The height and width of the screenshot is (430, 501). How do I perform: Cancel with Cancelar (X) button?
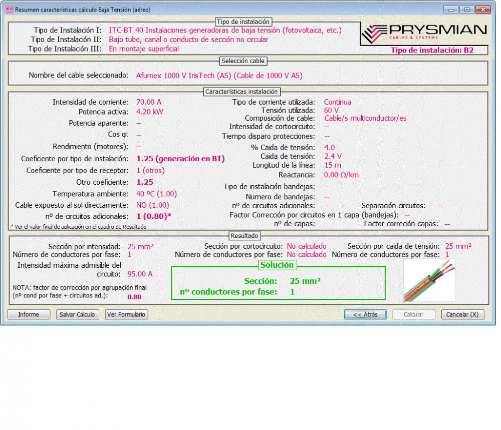pos(462,314)
